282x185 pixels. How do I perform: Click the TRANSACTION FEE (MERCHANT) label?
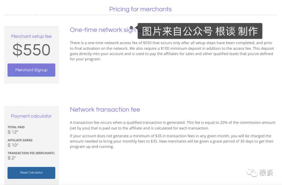pyautogui.click(x=31, y=153)
